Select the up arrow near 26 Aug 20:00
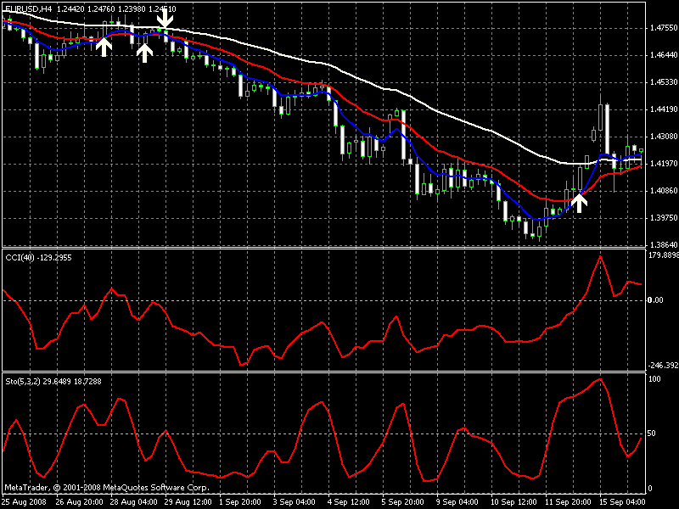This screenshot has height=509, width=679. click(x=104, y=46)
